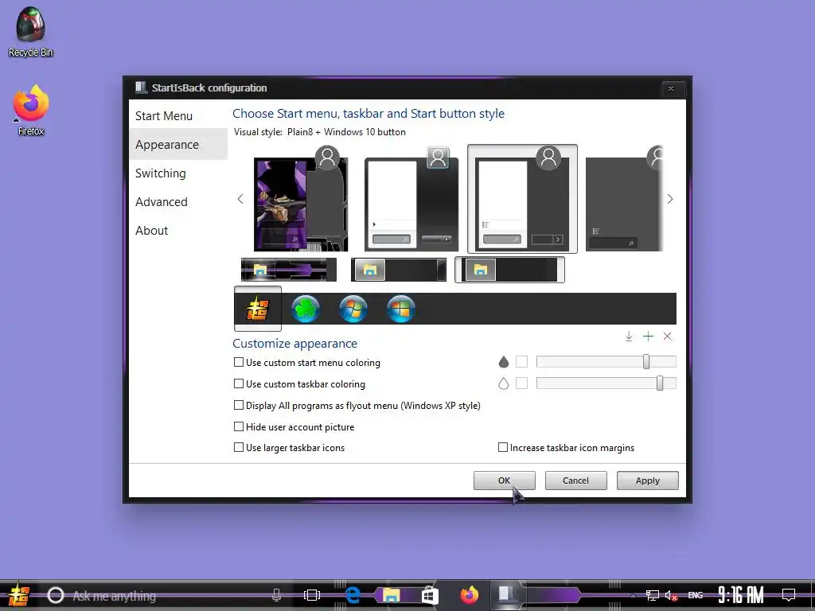
Task: Click the taskbar Start button
Action: (x=18, y=595)
